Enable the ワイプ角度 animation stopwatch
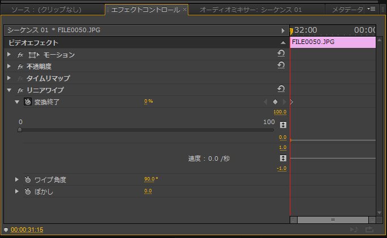This screenshot has height=238, width=387. [x=28, y=179]
